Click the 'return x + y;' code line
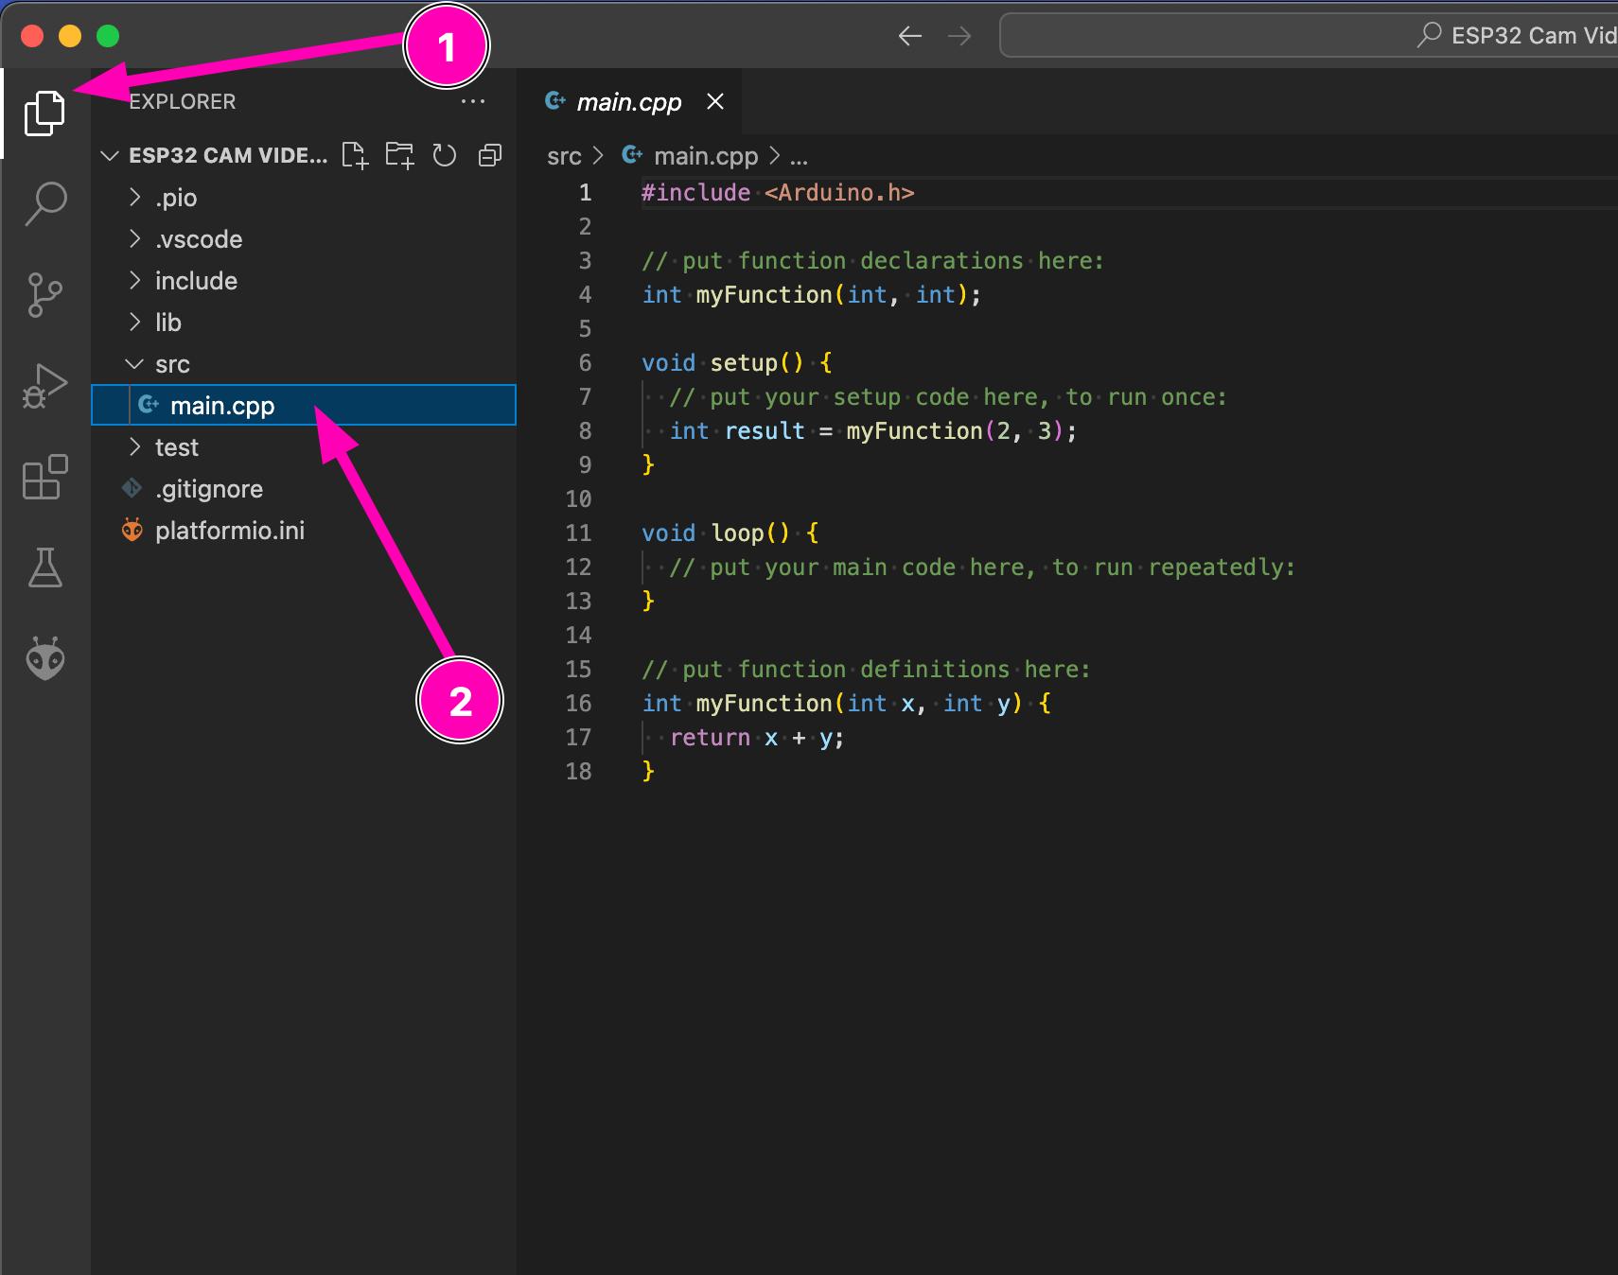This screenshot has width=1618, height=1275. [x=757, y=738]
